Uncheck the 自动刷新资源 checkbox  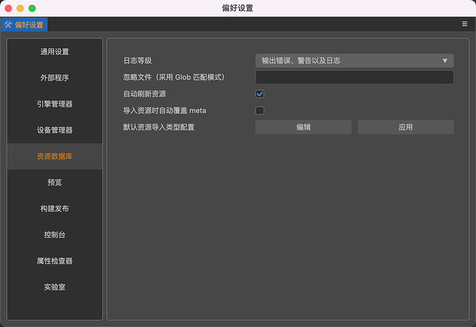click(259, 94)
